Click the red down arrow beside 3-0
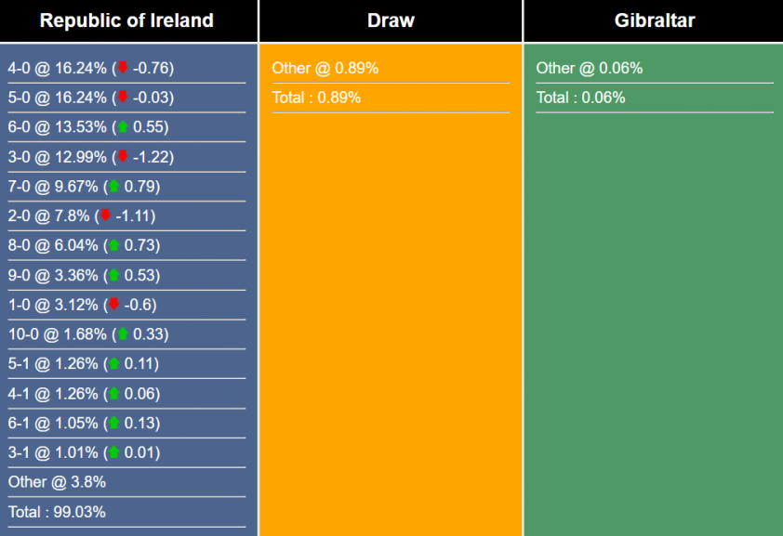 [122, 157]
